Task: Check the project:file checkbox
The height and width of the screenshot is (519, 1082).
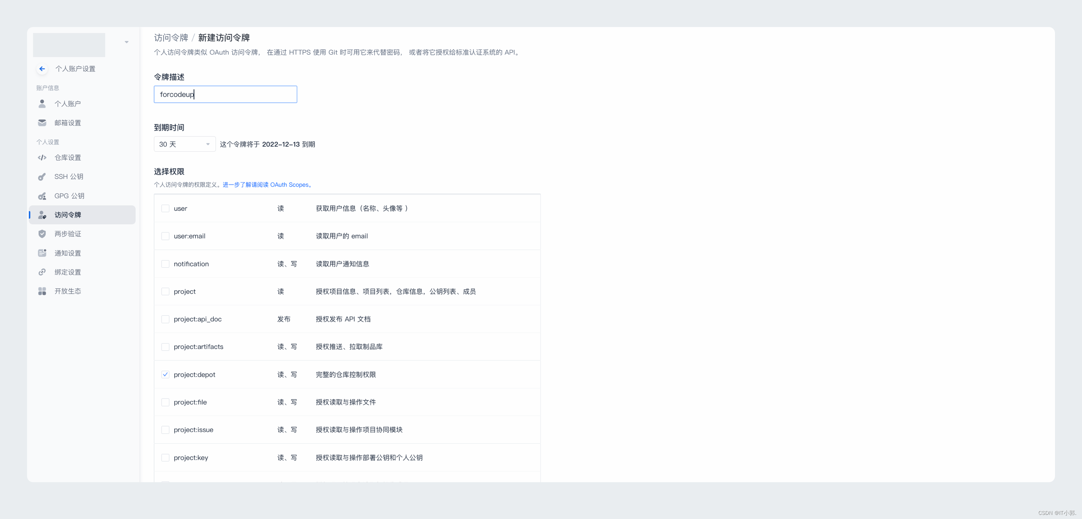Action: [x=165, y=402]
